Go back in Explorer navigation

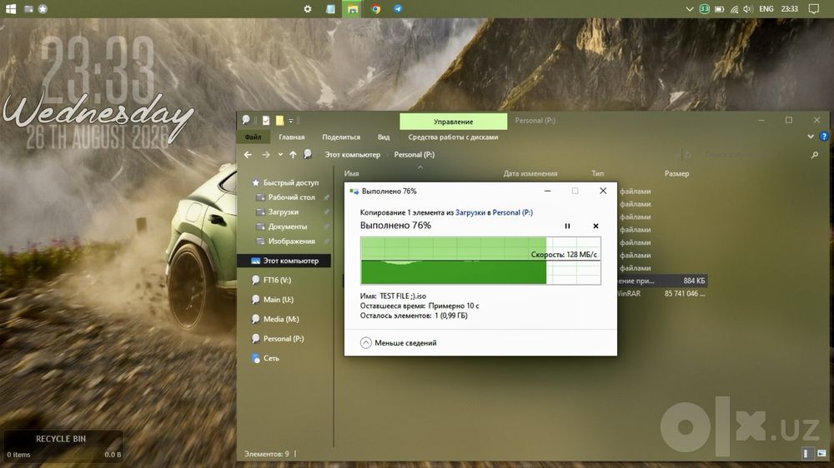[248, 155]
